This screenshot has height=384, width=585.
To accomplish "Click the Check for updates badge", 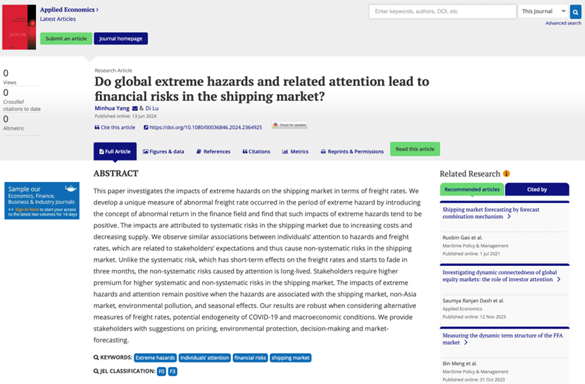I will tap(289, 125).
